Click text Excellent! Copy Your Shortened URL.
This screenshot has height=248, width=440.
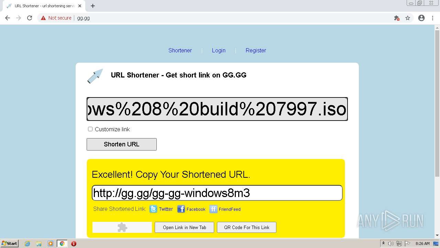[171, 175]
